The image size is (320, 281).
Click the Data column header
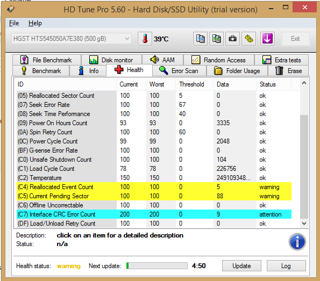235,84
